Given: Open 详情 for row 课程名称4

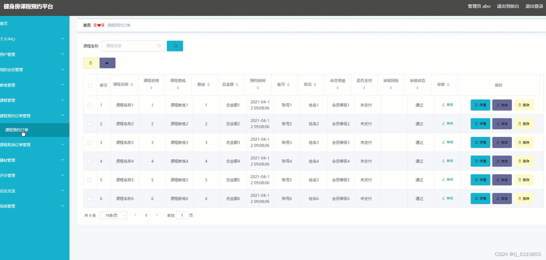Looking at the screenshot, I should click(x=480, y=161).
